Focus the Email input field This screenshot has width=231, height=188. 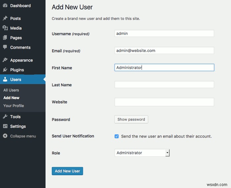[x=164, y=50]
